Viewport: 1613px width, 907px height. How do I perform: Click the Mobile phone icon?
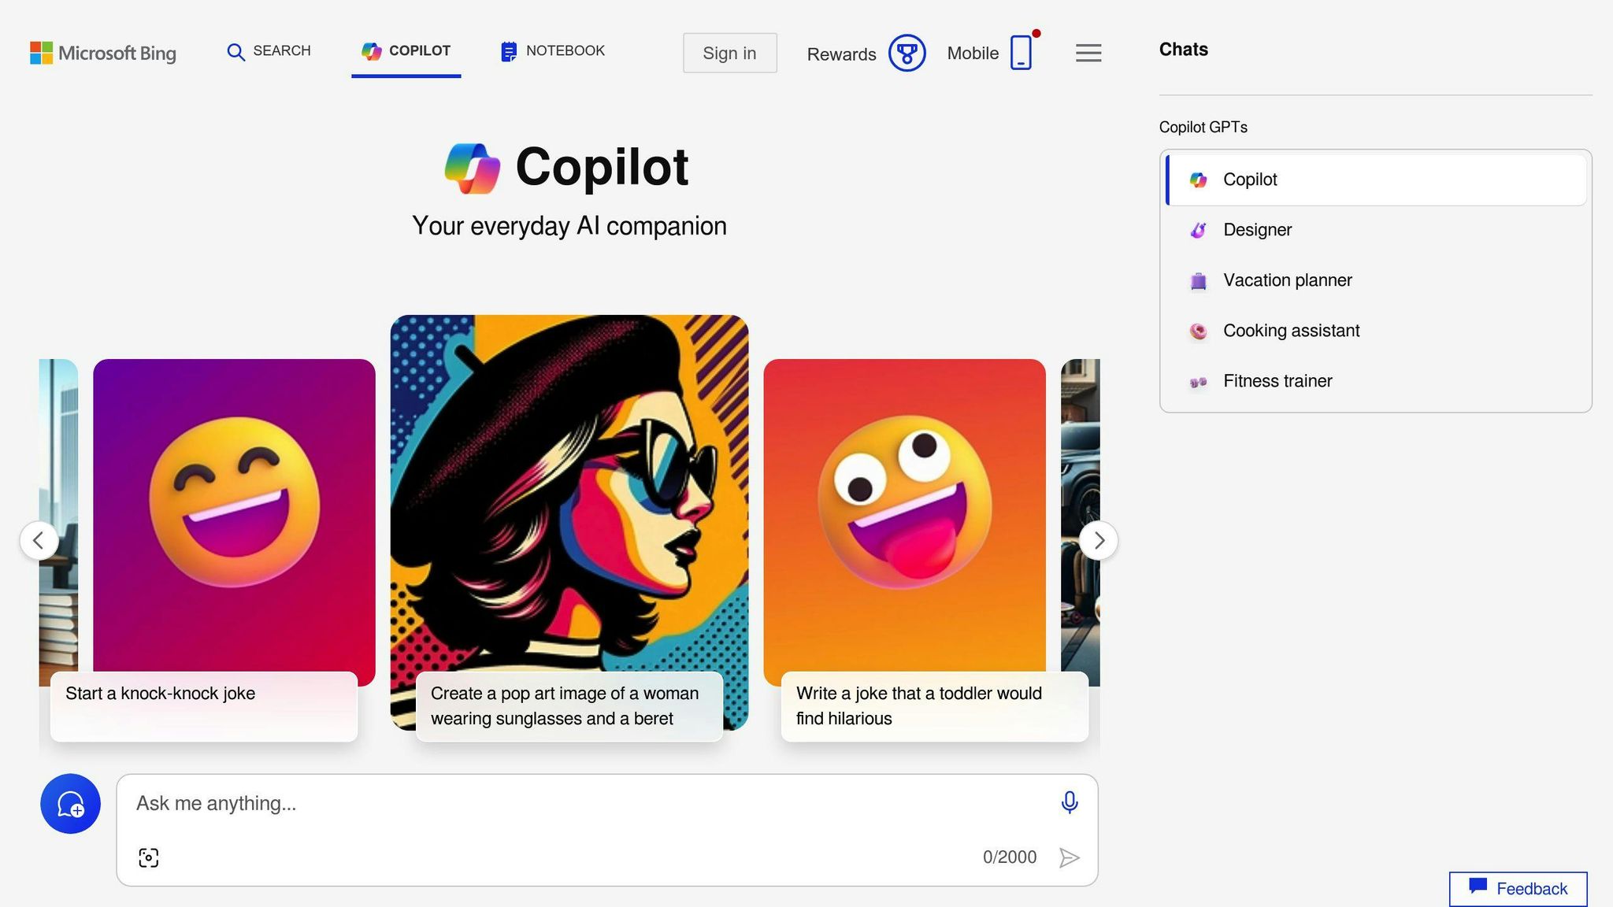pos(1021,53)
